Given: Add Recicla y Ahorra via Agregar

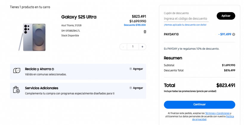Looking at the screenshot, I should click(136, 69).
